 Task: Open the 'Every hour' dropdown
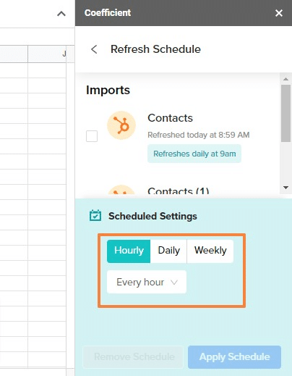[147, 282]
